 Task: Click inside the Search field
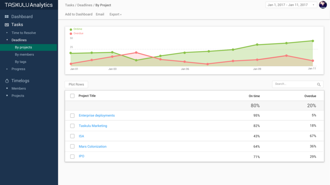(x=297, y=84)
